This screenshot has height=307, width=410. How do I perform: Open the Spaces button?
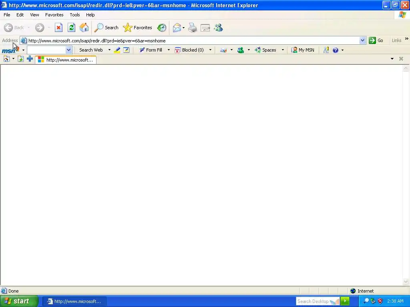coord(265,50)
